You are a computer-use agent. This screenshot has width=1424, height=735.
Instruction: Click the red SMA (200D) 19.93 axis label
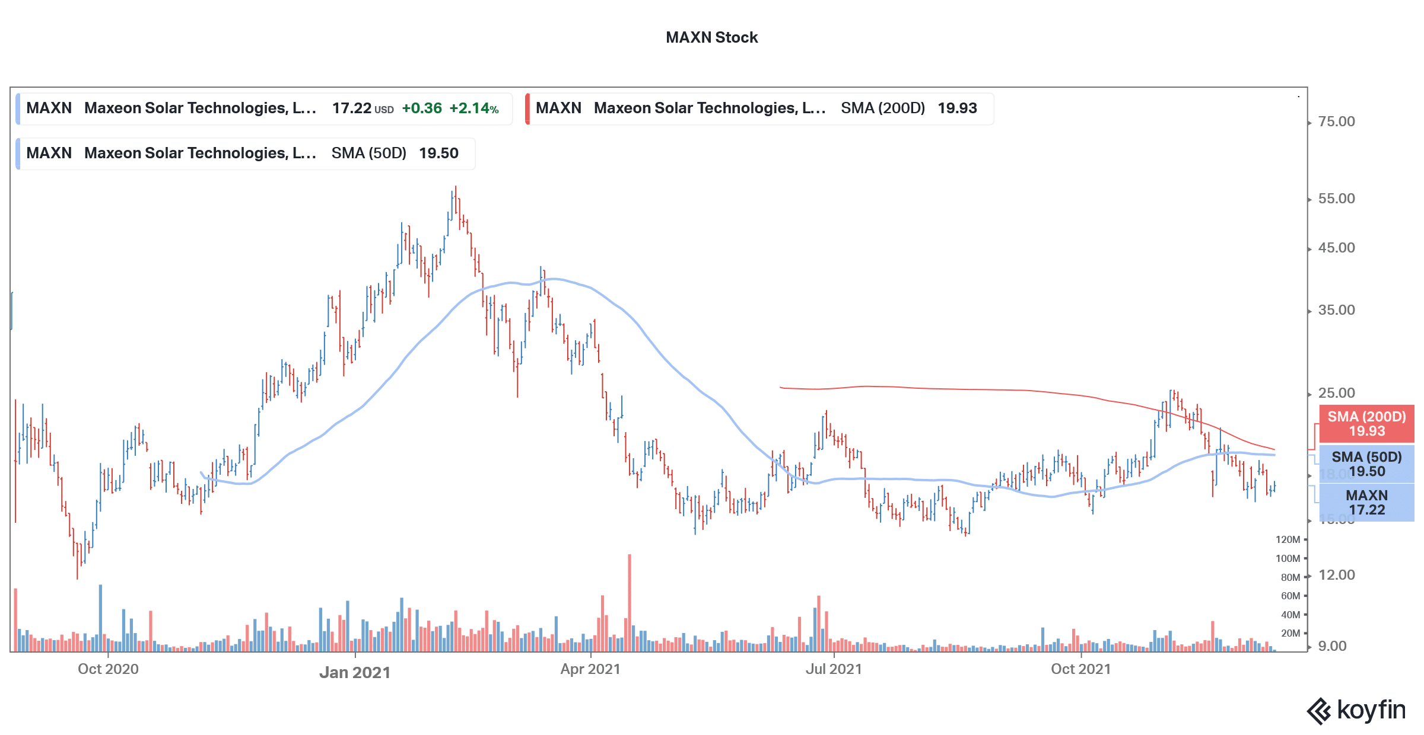[1366, 424]
